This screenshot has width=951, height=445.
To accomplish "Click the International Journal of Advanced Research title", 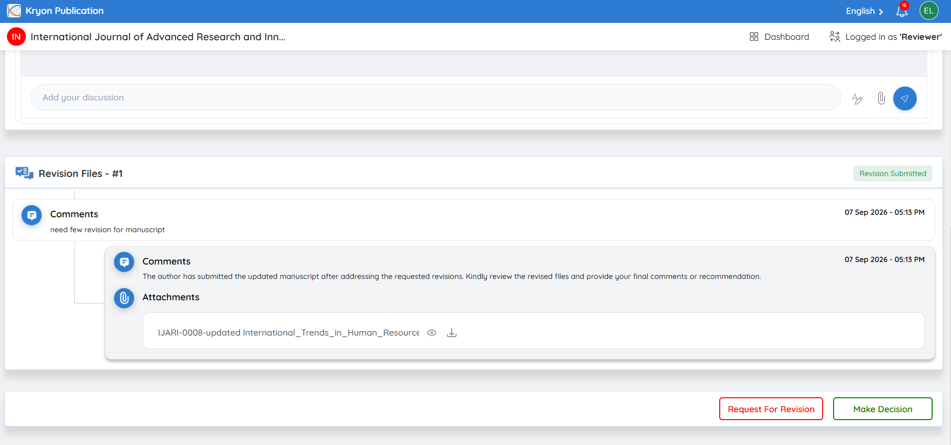I will click(158, 37).
